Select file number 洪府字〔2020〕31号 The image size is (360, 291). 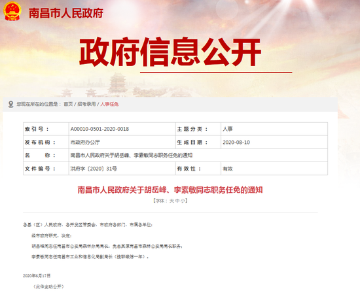[94, 169]
